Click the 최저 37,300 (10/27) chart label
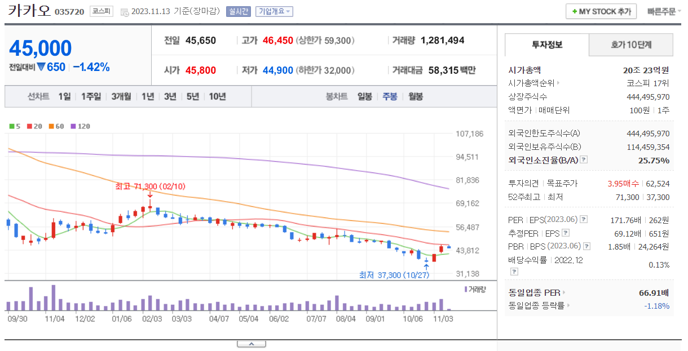This screenshot has height=351, width=688. point(394,275)
